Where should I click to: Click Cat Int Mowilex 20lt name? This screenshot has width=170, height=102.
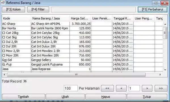[45, 55]
